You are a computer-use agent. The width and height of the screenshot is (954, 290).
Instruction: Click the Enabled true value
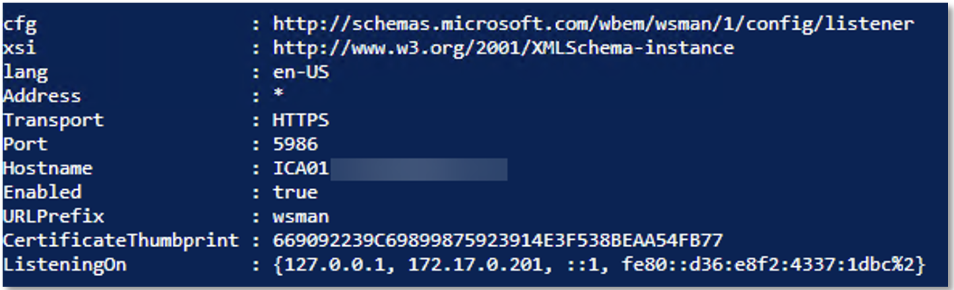point(294,192)
